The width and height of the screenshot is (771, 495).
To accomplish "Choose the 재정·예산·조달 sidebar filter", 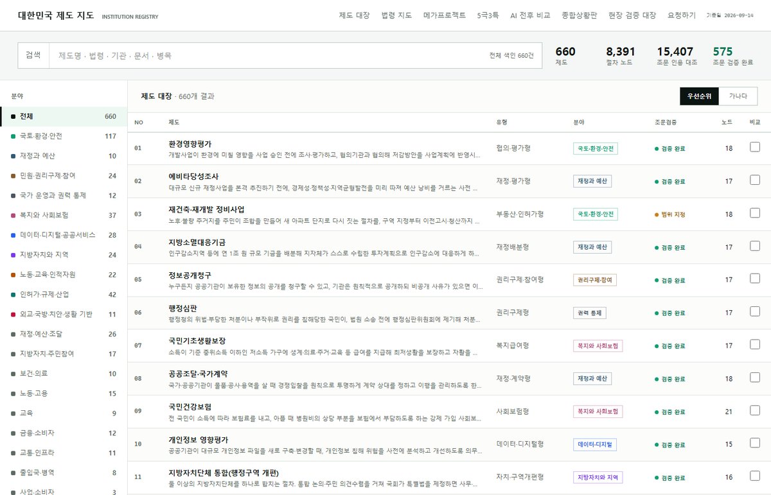I will [64, 334].
